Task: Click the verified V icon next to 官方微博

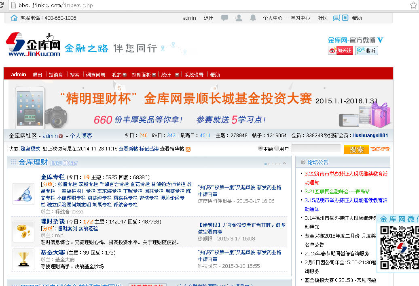Action: click(380, 40)
